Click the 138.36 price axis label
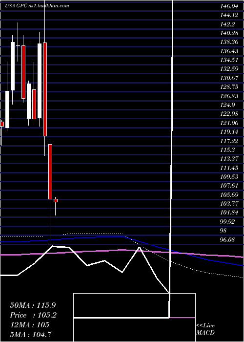This screenshot has height=342, width=244. (229, 42)
